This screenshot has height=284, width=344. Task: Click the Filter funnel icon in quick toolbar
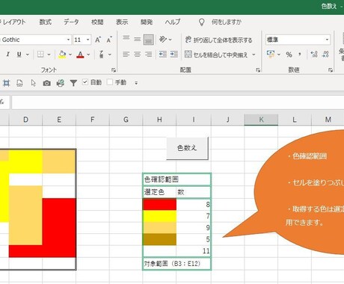[x=73, y=83]
